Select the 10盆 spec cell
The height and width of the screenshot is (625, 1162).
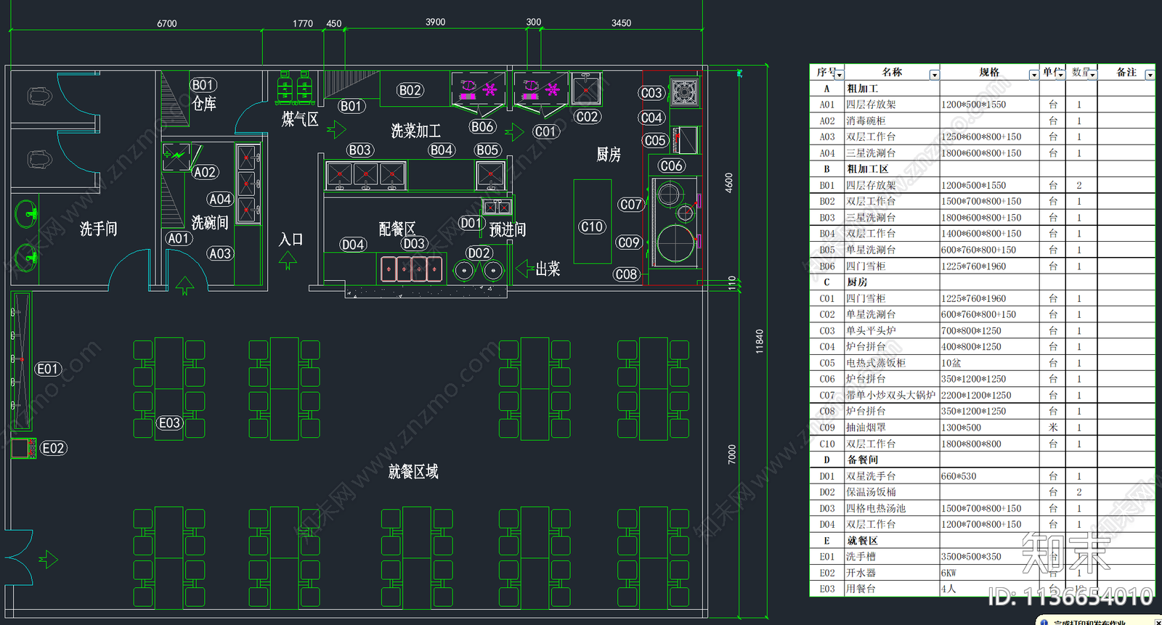point(990,363)
